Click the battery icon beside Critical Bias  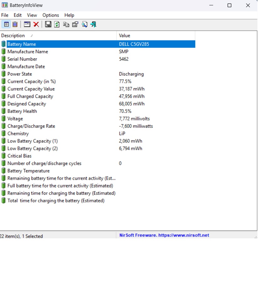point(3,156)
